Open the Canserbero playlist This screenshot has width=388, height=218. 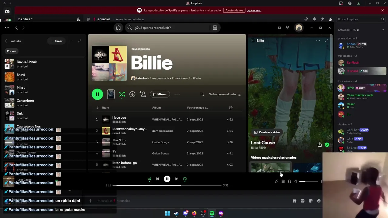[x=44, y=103]
